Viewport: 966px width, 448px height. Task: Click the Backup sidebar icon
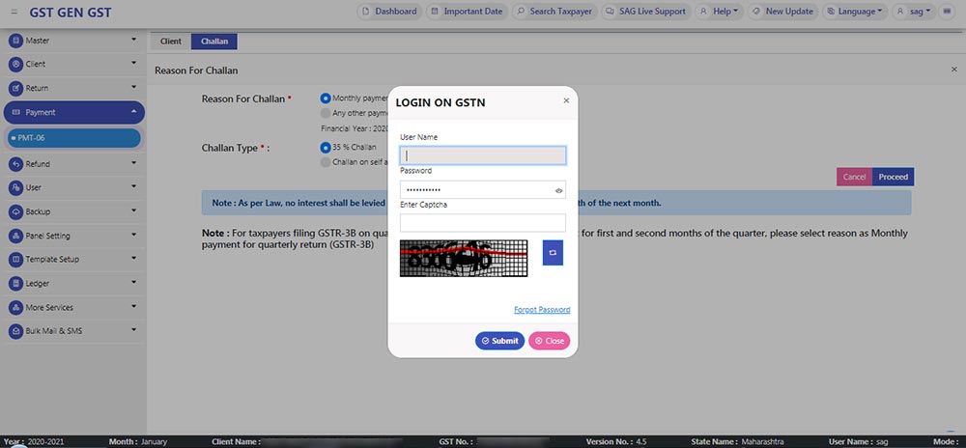point(15,211)
